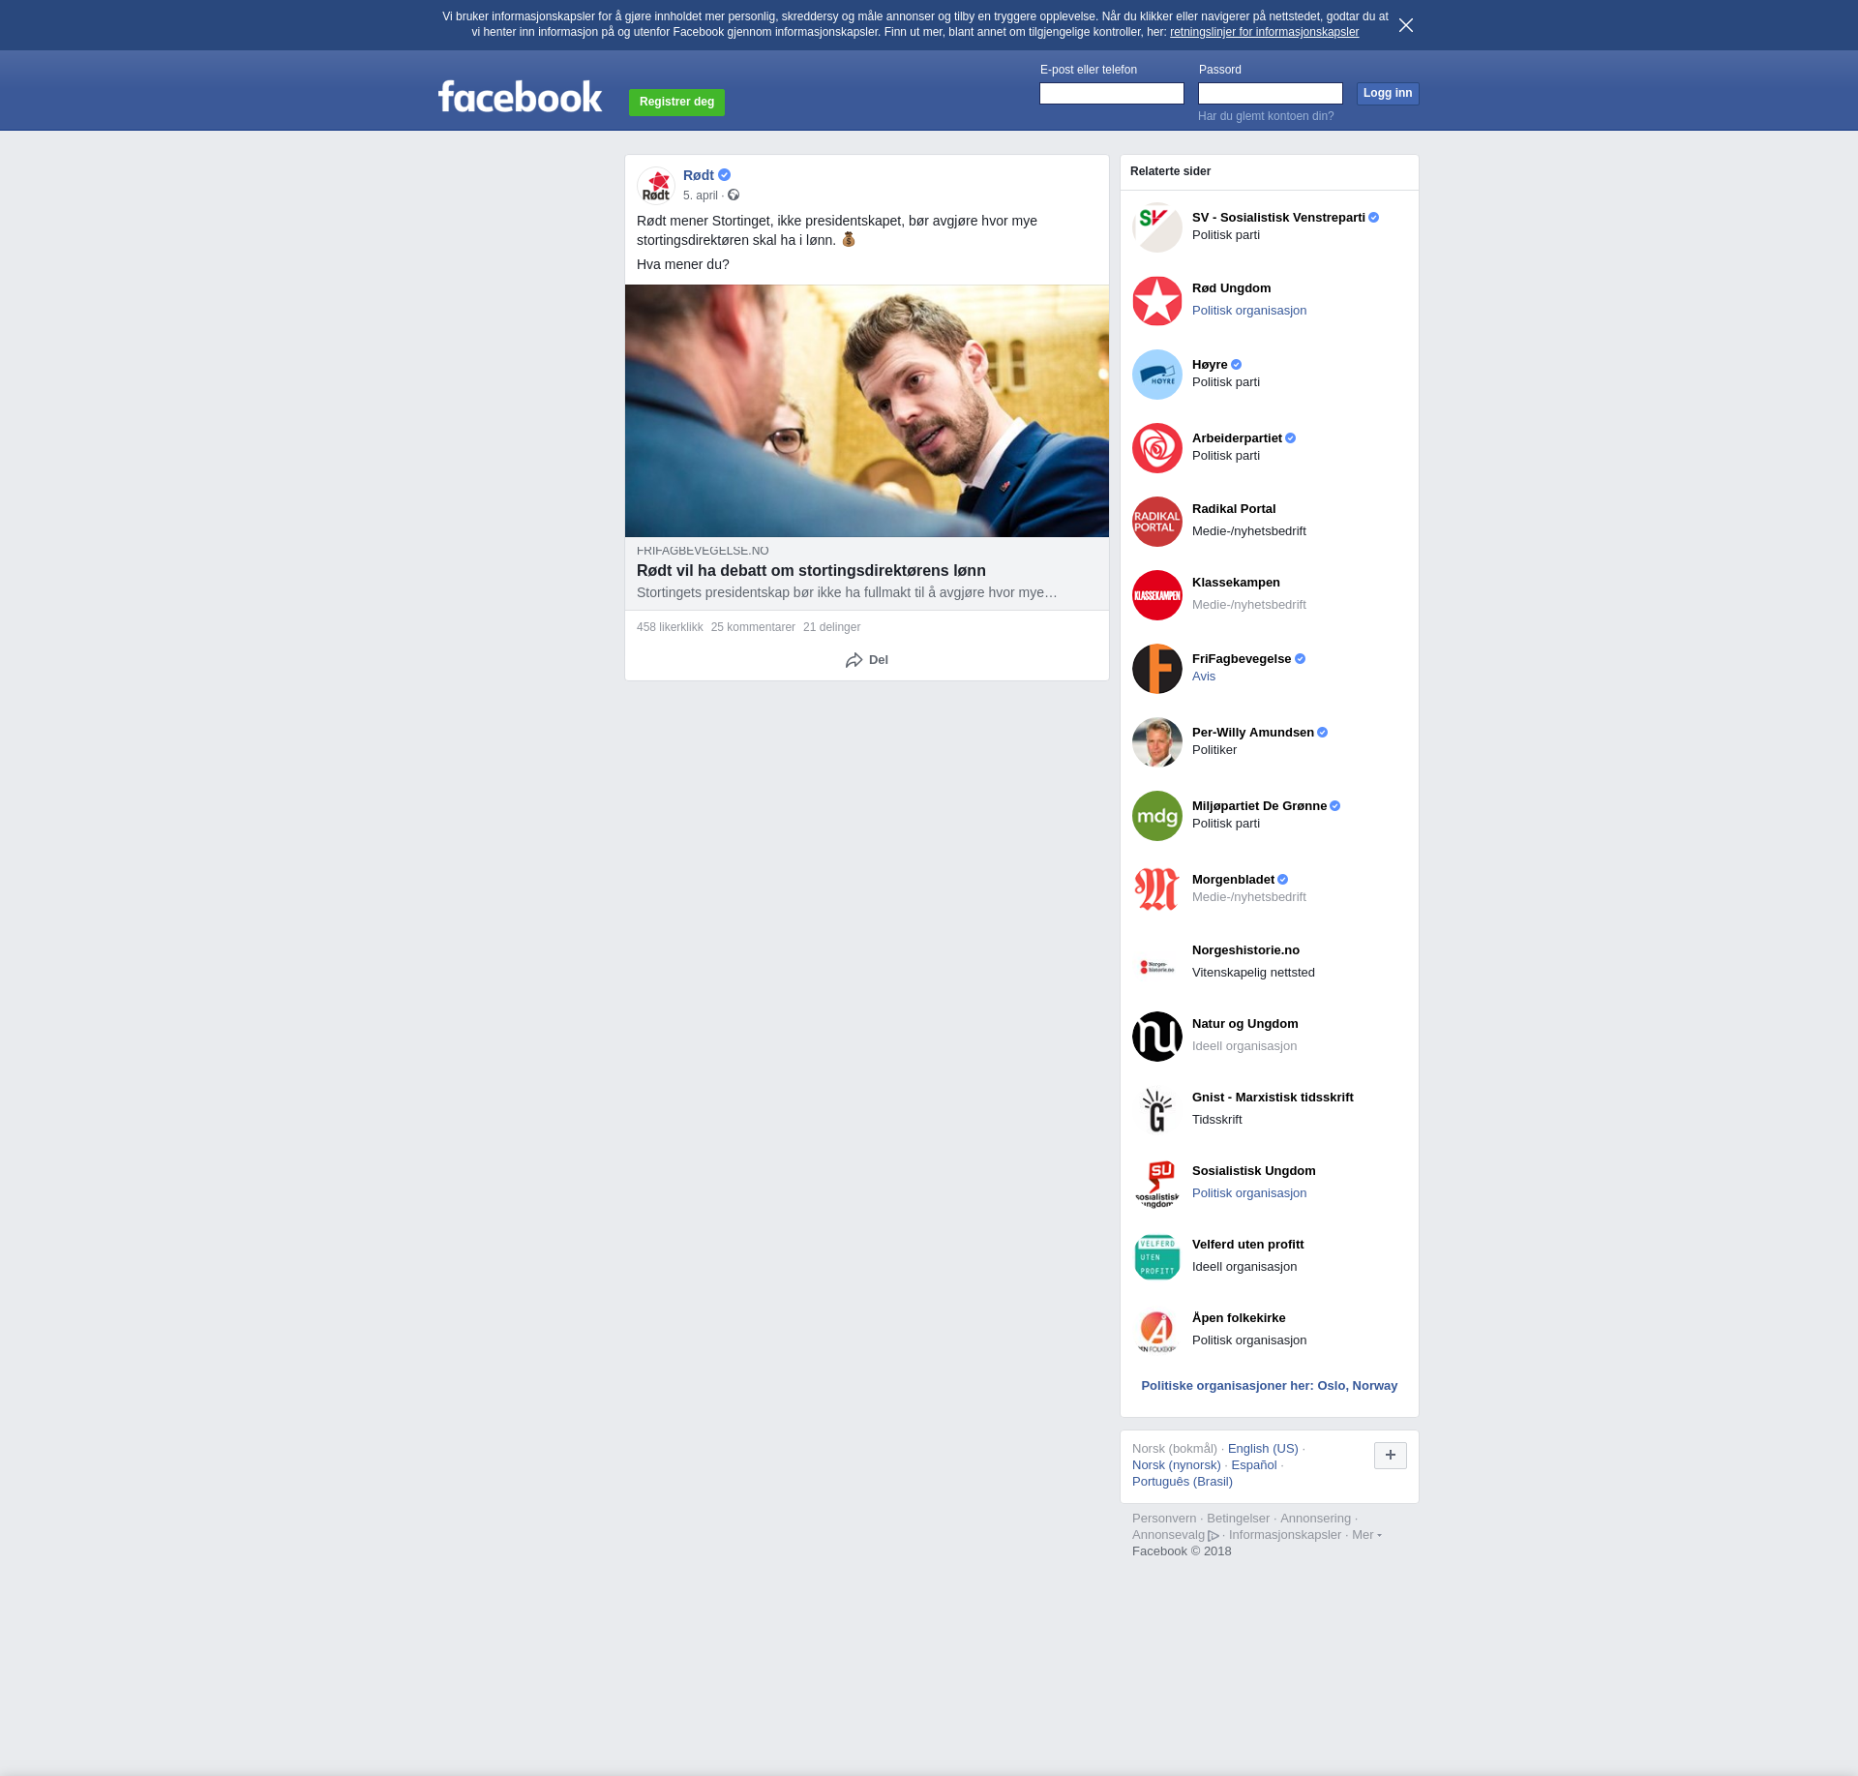Image resolution: width=1858 pixels, height=1776 pixels.
Task: Open Åpen folkekirke logo
Action: point(1157,1331)
